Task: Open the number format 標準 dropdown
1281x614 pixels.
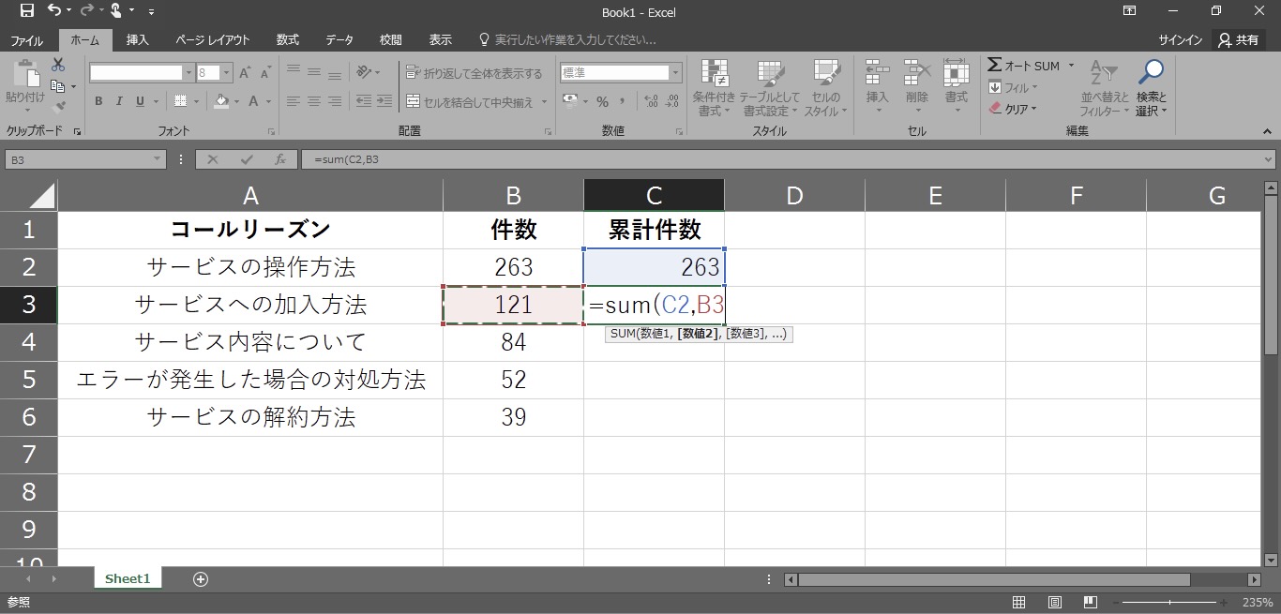Action: pyautogui.click(x=675, y=72)
